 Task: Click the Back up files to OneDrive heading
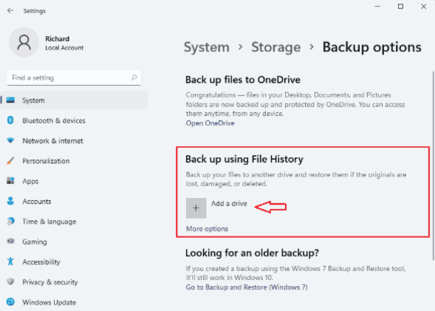(243, 80)
